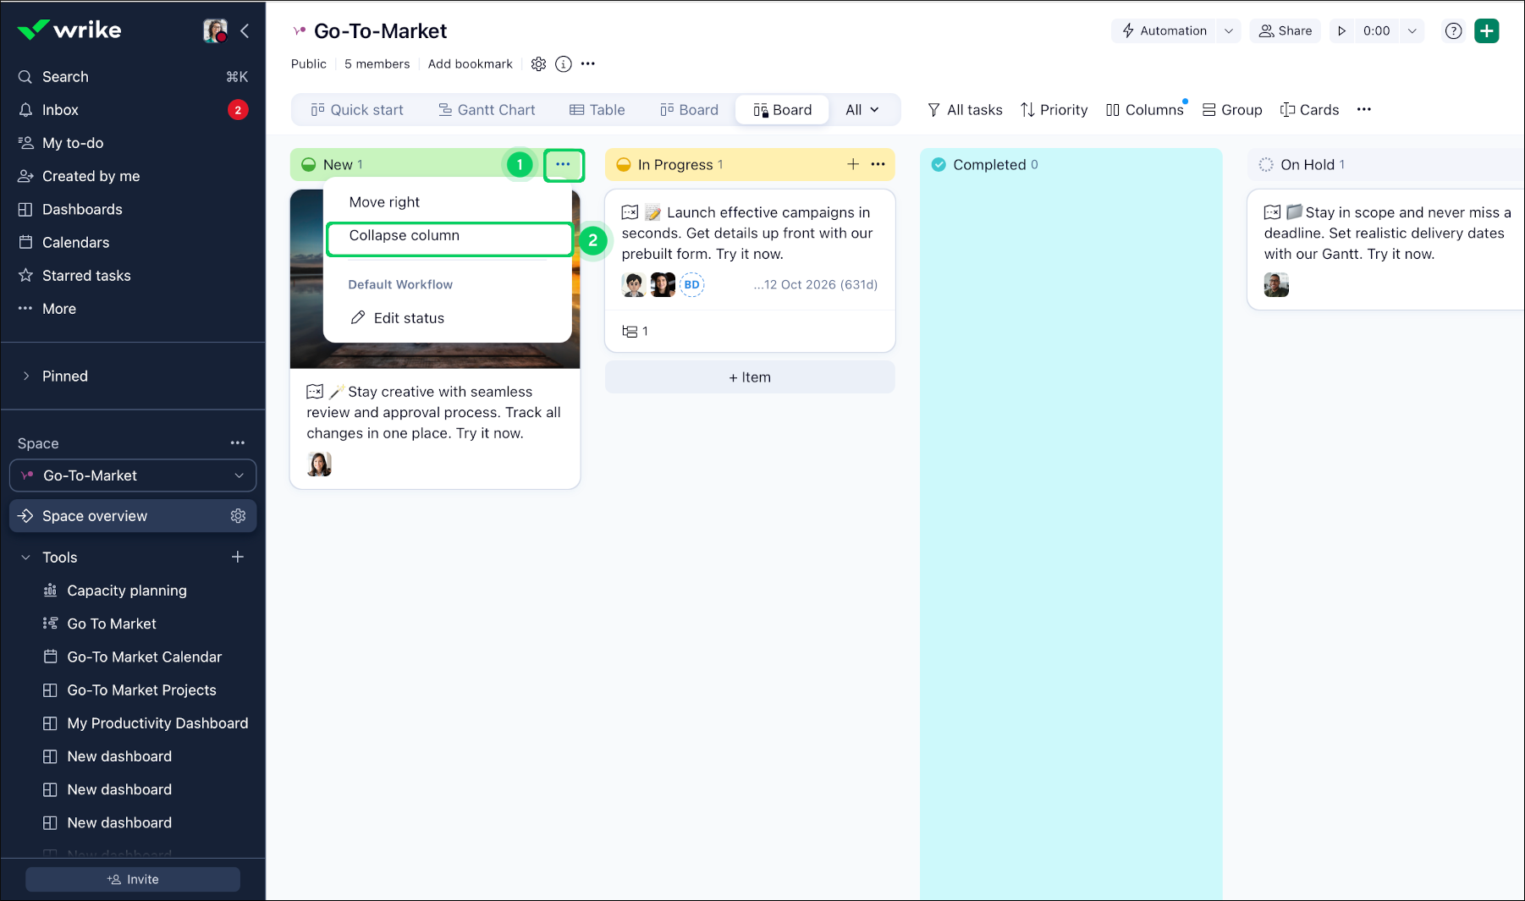Open the help menu
The width and height of the screenshot is (1525, 901).
1454,30
